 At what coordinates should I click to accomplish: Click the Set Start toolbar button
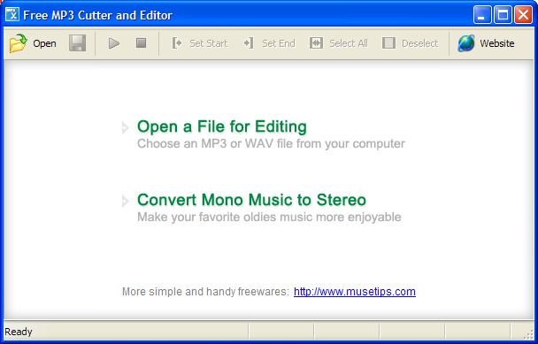[200, 43]
